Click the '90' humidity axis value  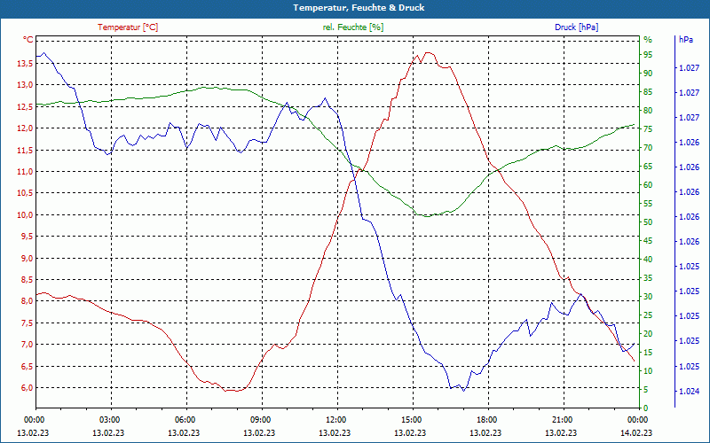point(648,74)
